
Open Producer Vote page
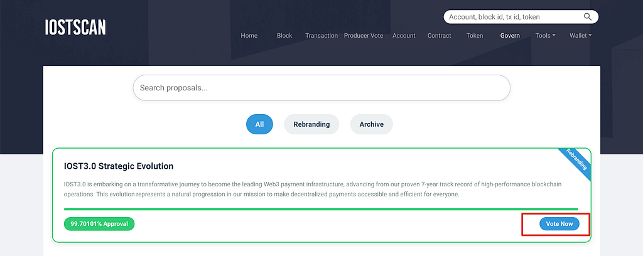click(364, 36)
